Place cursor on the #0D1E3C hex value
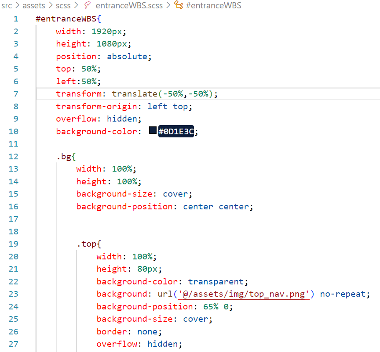This screenshot has width=380, height=352. [x=176, y=132]
